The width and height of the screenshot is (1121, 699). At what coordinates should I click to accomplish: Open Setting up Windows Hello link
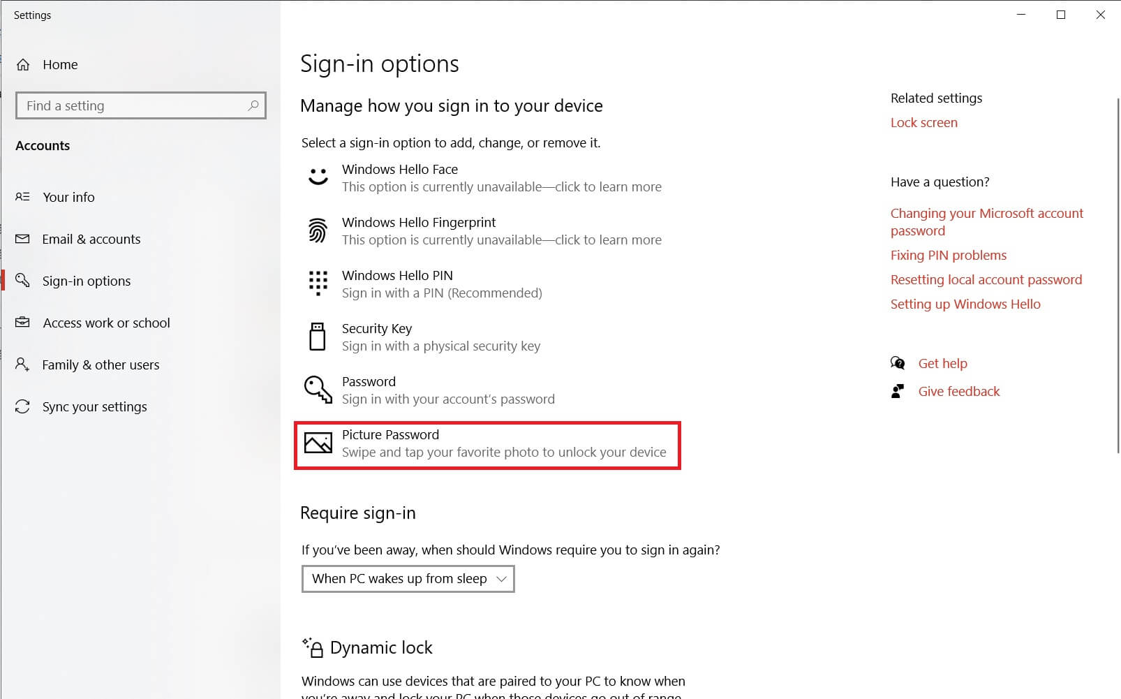coord(965,304)
